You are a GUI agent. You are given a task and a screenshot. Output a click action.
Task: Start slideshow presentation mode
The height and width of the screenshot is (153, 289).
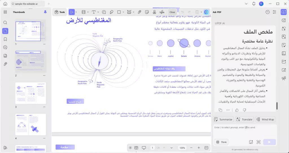[144, 148]
